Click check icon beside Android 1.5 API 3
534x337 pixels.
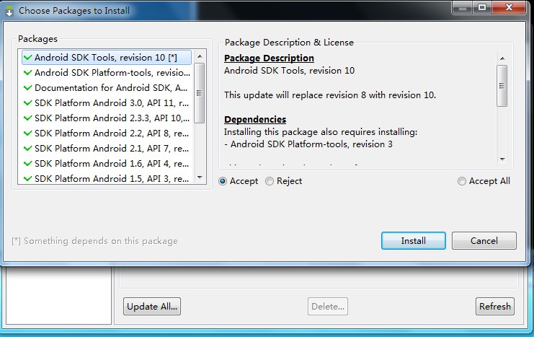[28, 178]
